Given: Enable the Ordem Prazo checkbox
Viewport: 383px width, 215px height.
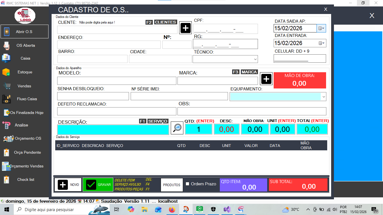Looking at the screenshot, I should coord(188,184).
